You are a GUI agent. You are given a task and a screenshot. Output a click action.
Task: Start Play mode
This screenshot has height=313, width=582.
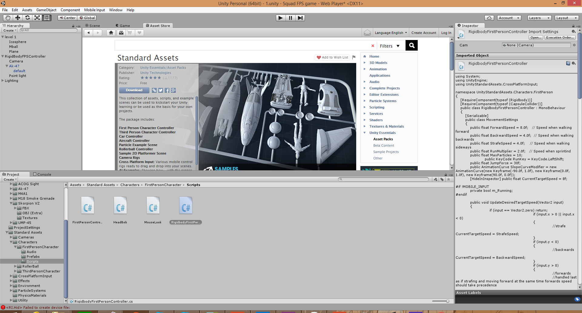tap(281, 18)
